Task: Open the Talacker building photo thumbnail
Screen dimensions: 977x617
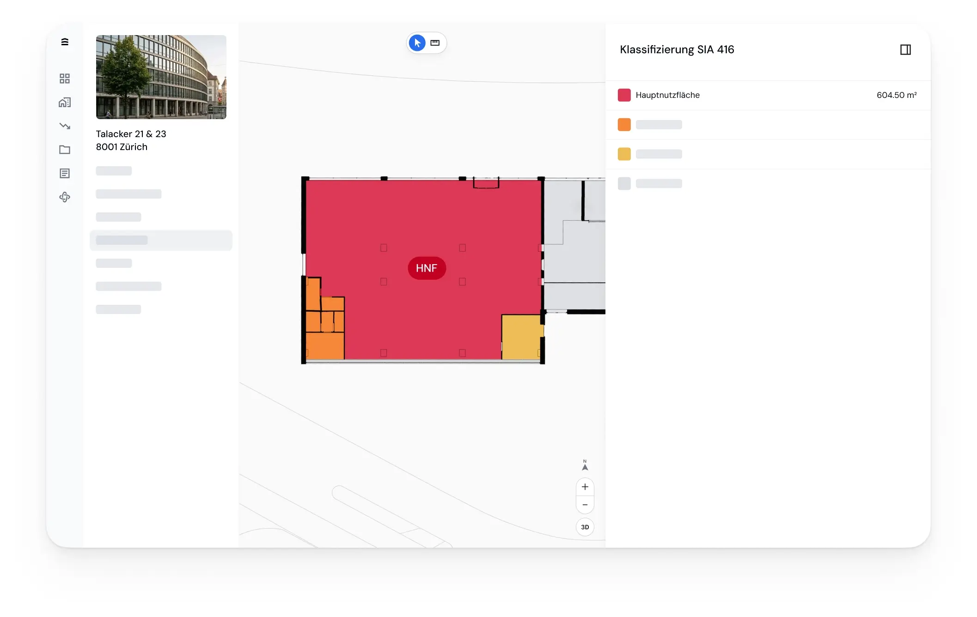Action: tap(161, 77)
